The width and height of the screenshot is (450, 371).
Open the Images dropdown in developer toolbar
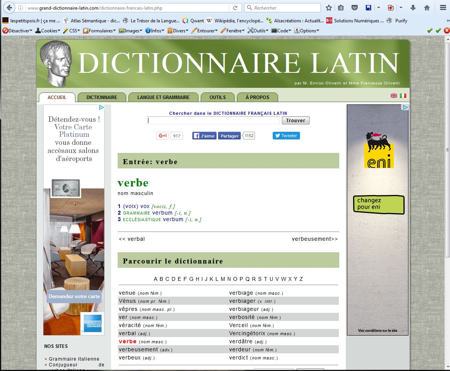[x=131, y=30]
